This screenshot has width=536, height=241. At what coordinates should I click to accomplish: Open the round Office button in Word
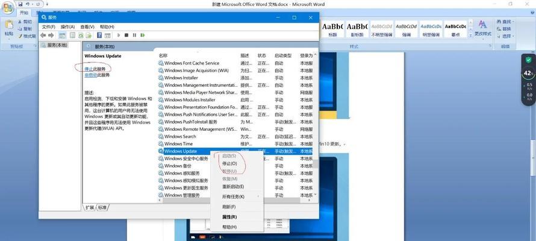7,7
